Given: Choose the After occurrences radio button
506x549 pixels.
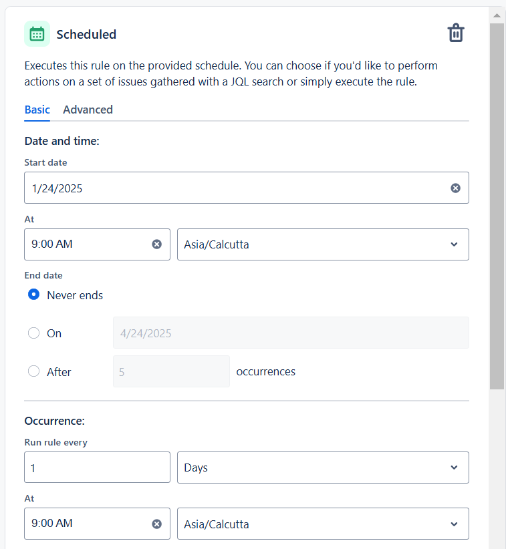Looking at the screenshot, I should (x=33, y=372).
